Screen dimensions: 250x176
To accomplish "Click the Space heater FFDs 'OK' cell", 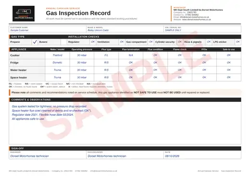I will 204,77.
